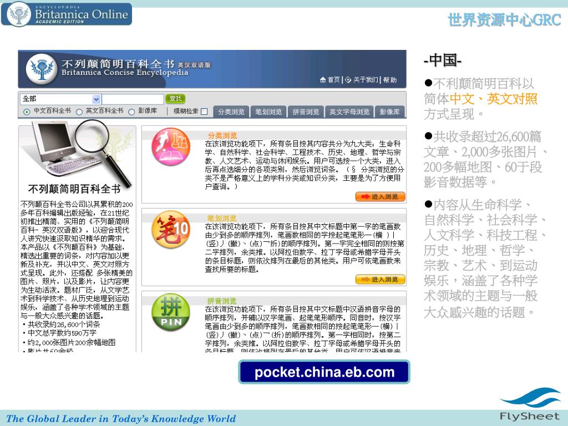Open the 全部 search scope dropdown

(60, 99)
